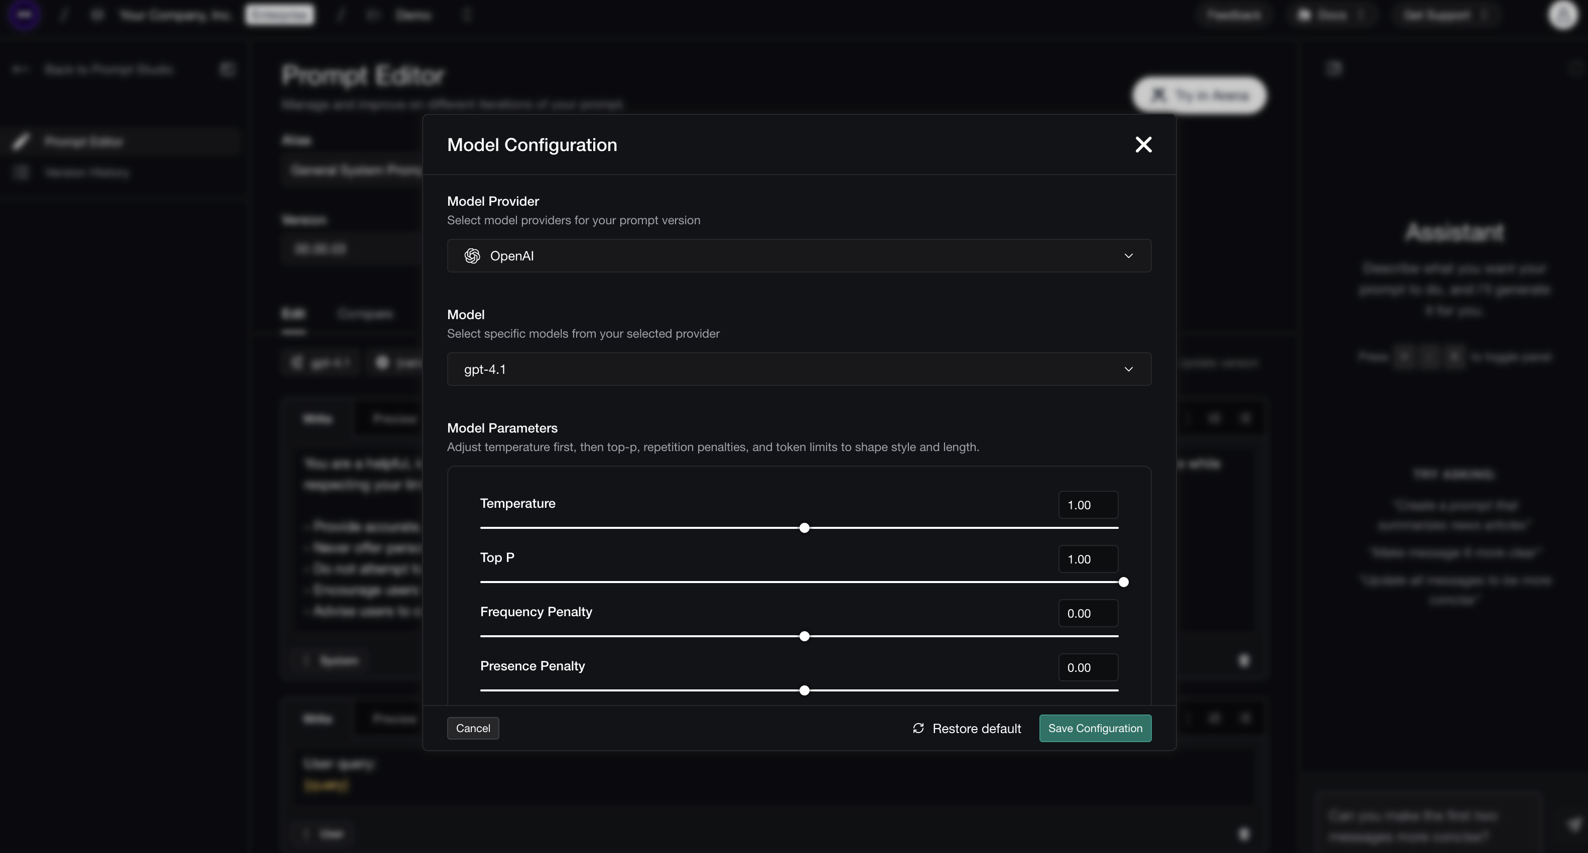Click the Model Parameters heading
This screenshot has width=1588, height=853.
coord(502,429)
